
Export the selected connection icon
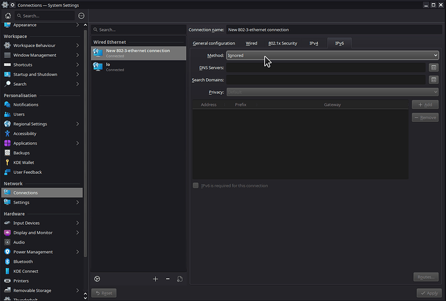click(x=180, y=279)
